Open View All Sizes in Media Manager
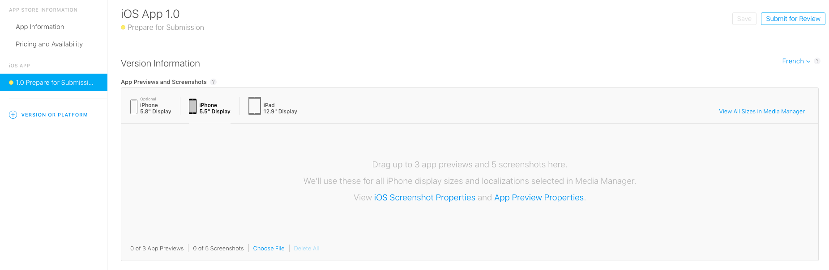The width and height of the screenshot is (829, 270). (761, 111)
